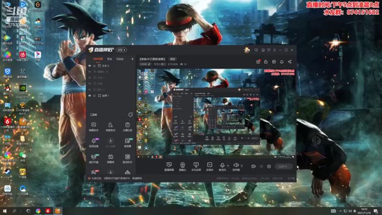Add 直播屏幕 screen capture source
The image size is (382, 215).
pyautogui.click(x=169, y=166)
